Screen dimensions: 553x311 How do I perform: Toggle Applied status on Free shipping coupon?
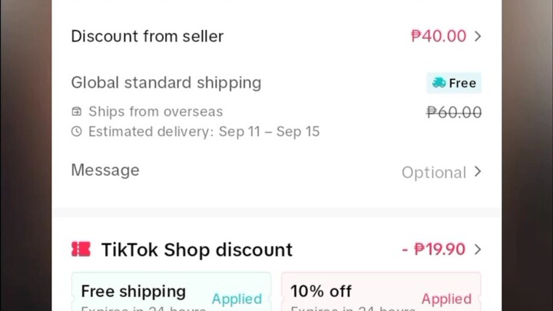click(237, 299)
